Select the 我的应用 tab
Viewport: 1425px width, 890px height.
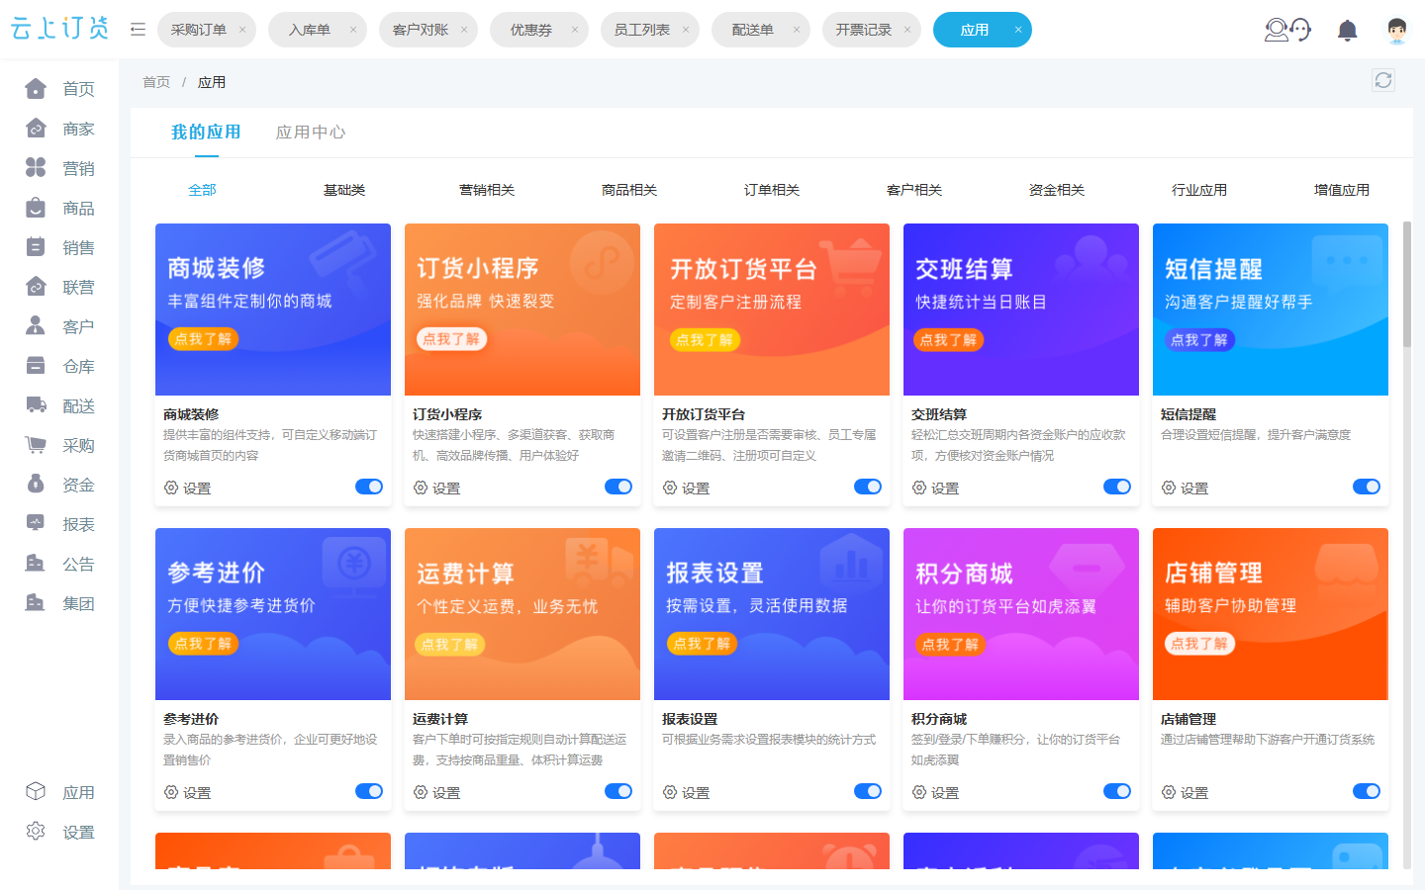click(206, 133)
